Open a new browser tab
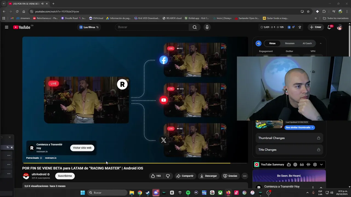 [53, 4]
